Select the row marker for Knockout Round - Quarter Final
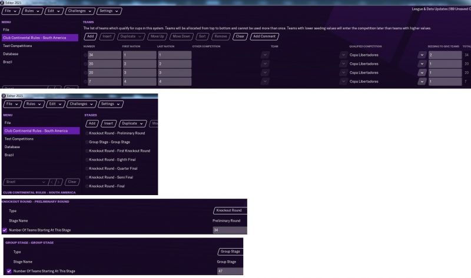 (87, 168)
